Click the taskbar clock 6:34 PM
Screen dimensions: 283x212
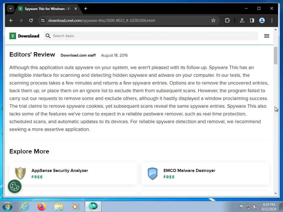pyautogui.click(x=269, y=207)
